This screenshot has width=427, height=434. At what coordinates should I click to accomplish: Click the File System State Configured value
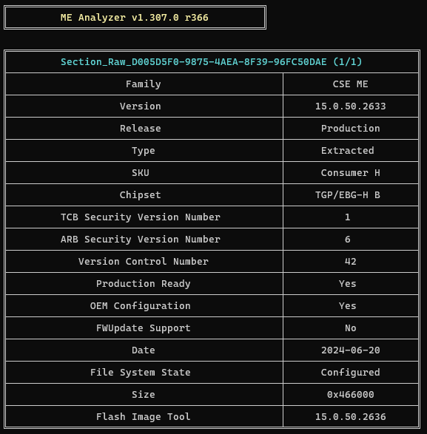point(351,373)
